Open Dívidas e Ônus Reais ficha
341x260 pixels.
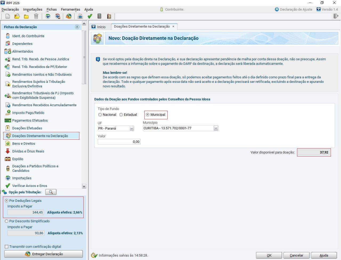(28, 151)
